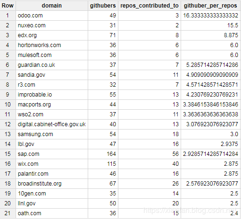Click the 164 githubers value
241x219 pixels.
click(103, 154)
